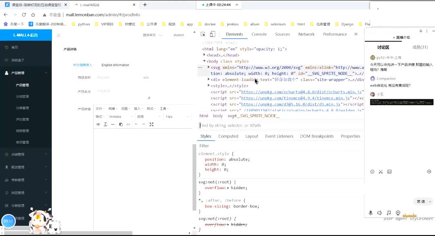Open the emoji picker in the chat panel

372,172
